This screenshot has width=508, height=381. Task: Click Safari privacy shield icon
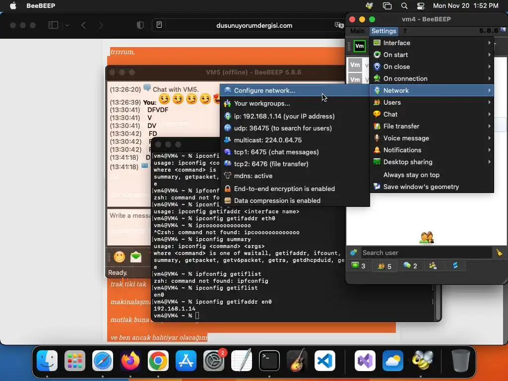tap(140, 25)
